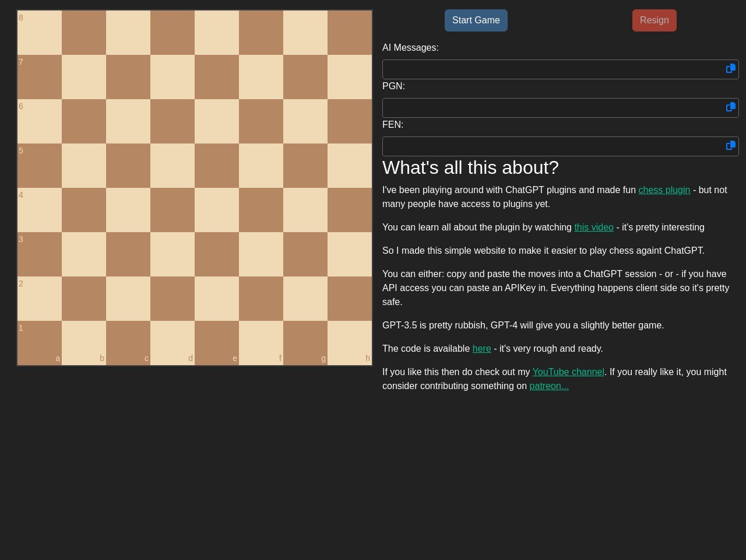Copy the FEN field contents
Image resolution: width=746 pixels, height=560 pixels.
(731, 146)
